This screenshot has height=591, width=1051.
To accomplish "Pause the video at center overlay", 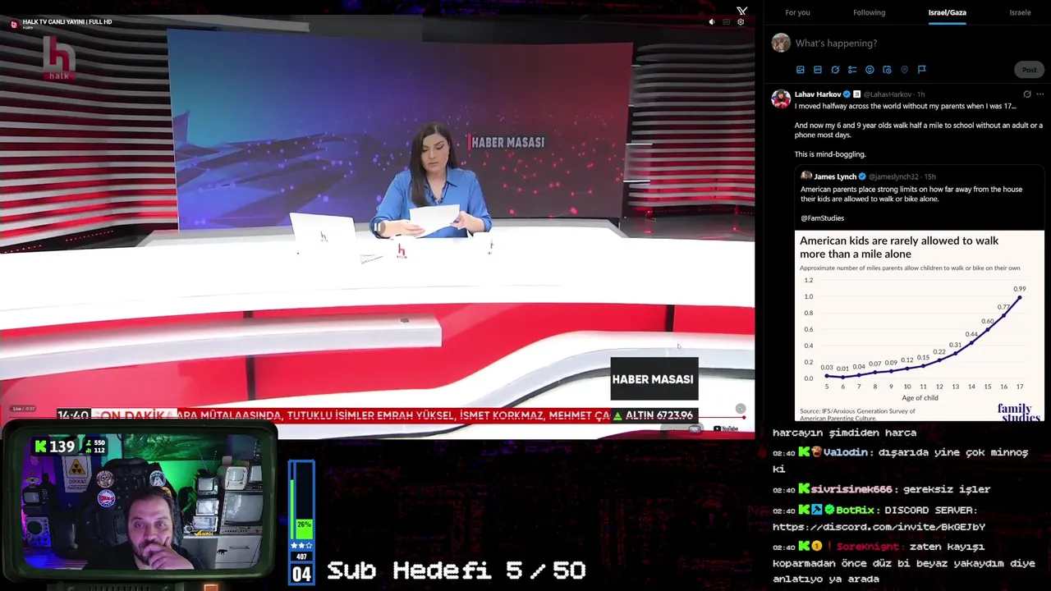I will point(379,227).
